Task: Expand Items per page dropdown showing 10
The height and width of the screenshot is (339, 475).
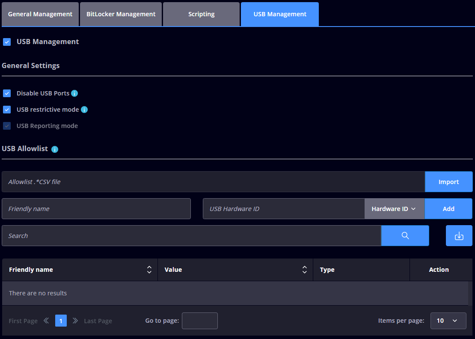Action: (448, 321)
